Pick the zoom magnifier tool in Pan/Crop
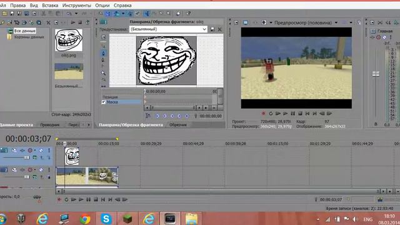The image size is (400, 225). pos(103,73)
